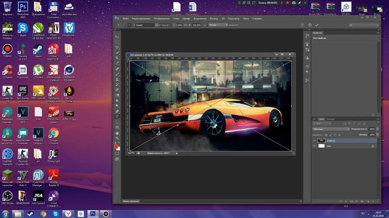The height and width of the screenshot is (218, 389).
Task: Open Google Chrome from the taskbar
Action: 43,214
